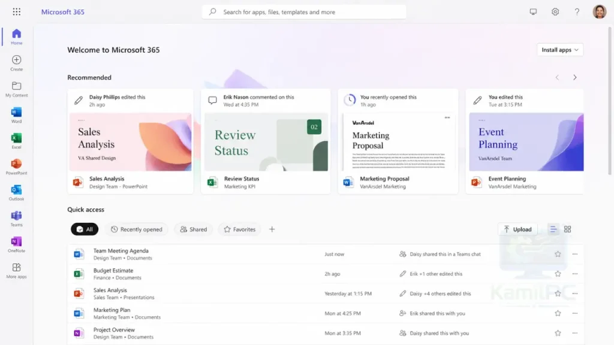Open the present screen icon in header

pos(533,12)
